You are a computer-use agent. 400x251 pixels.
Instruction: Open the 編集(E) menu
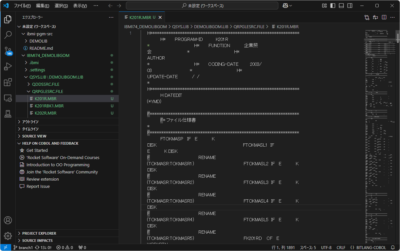43,6
